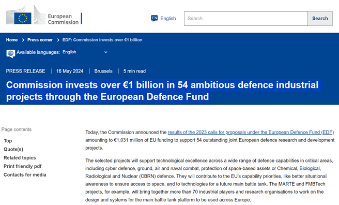Jump to Top in page contents
This screenshot has width=339, height=205.
tap(8, 141)
